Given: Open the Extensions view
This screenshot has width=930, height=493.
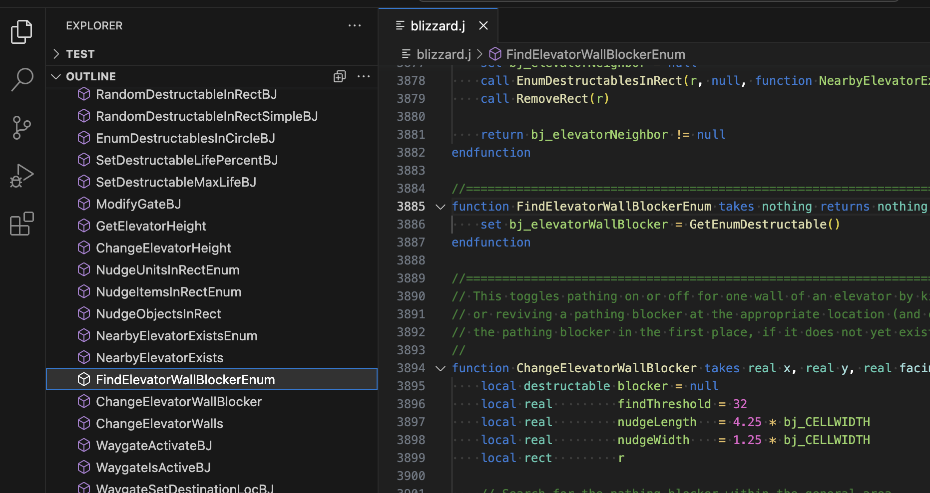Looking at the screenshot, I should click(21, 224).
